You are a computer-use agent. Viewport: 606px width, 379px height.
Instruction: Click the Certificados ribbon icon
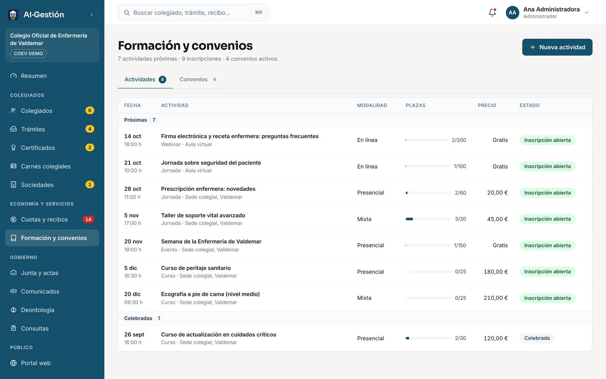[13, 148]
